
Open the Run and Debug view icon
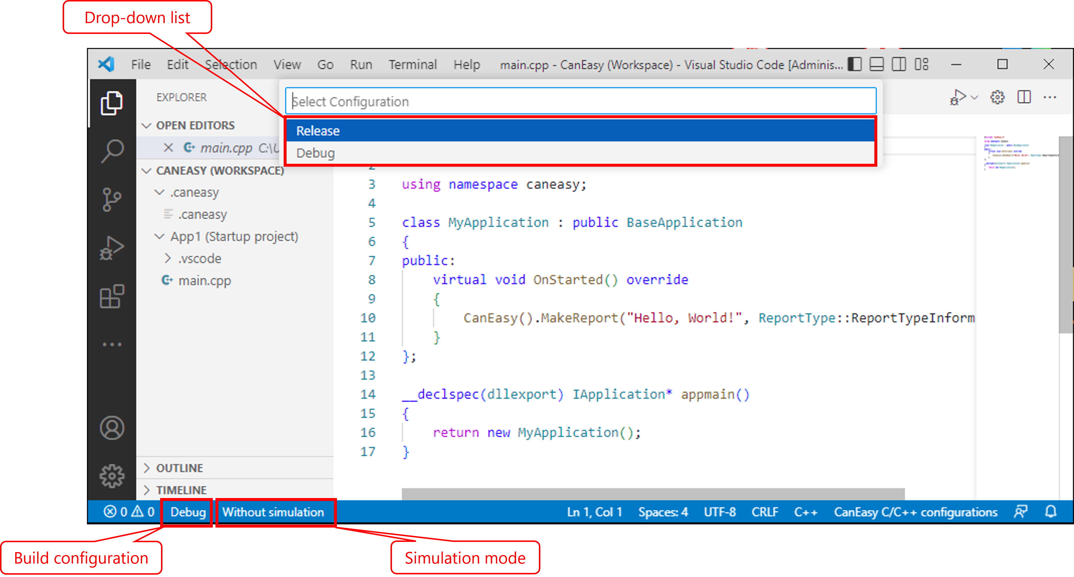111,248
